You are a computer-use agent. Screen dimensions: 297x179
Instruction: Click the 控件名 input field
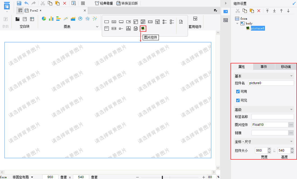pos(271,83)
